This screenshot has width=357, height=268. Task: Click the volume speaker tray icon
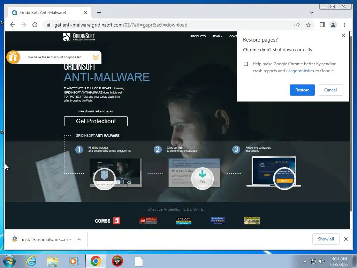pos(321,261)
